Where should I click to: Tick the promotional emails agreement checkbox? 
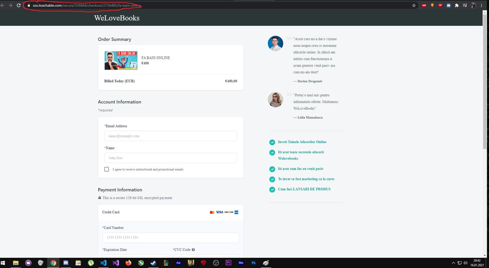[107, 169]
